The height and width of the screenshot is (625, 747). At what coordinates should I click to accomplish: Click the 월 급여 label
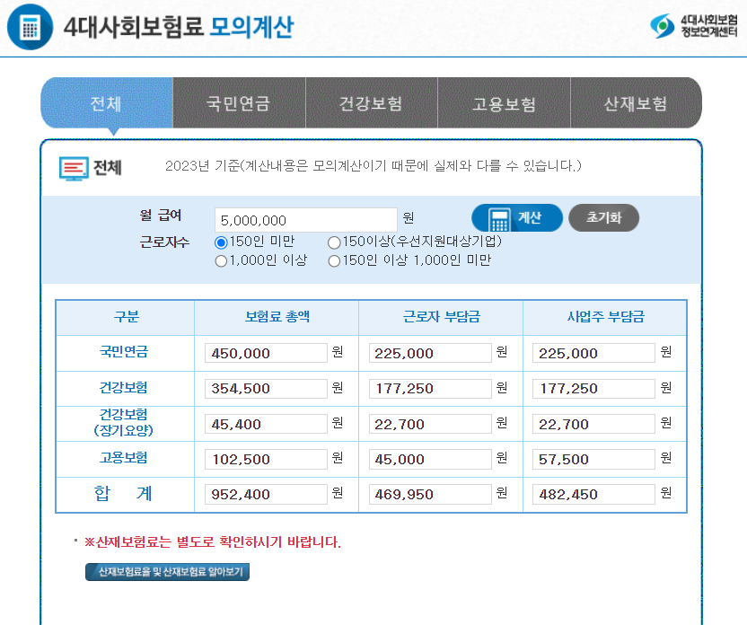161,216
